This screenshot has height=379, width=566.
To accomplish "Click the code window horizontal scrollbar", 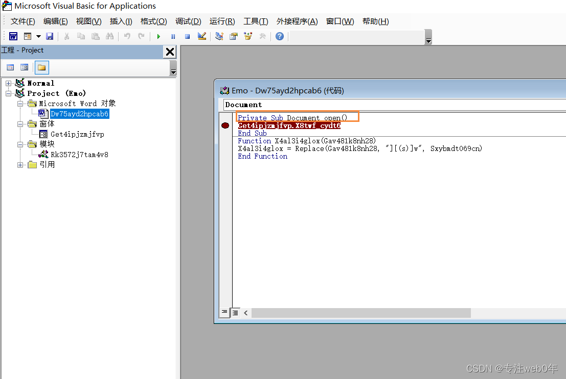I will pos(361,313).
